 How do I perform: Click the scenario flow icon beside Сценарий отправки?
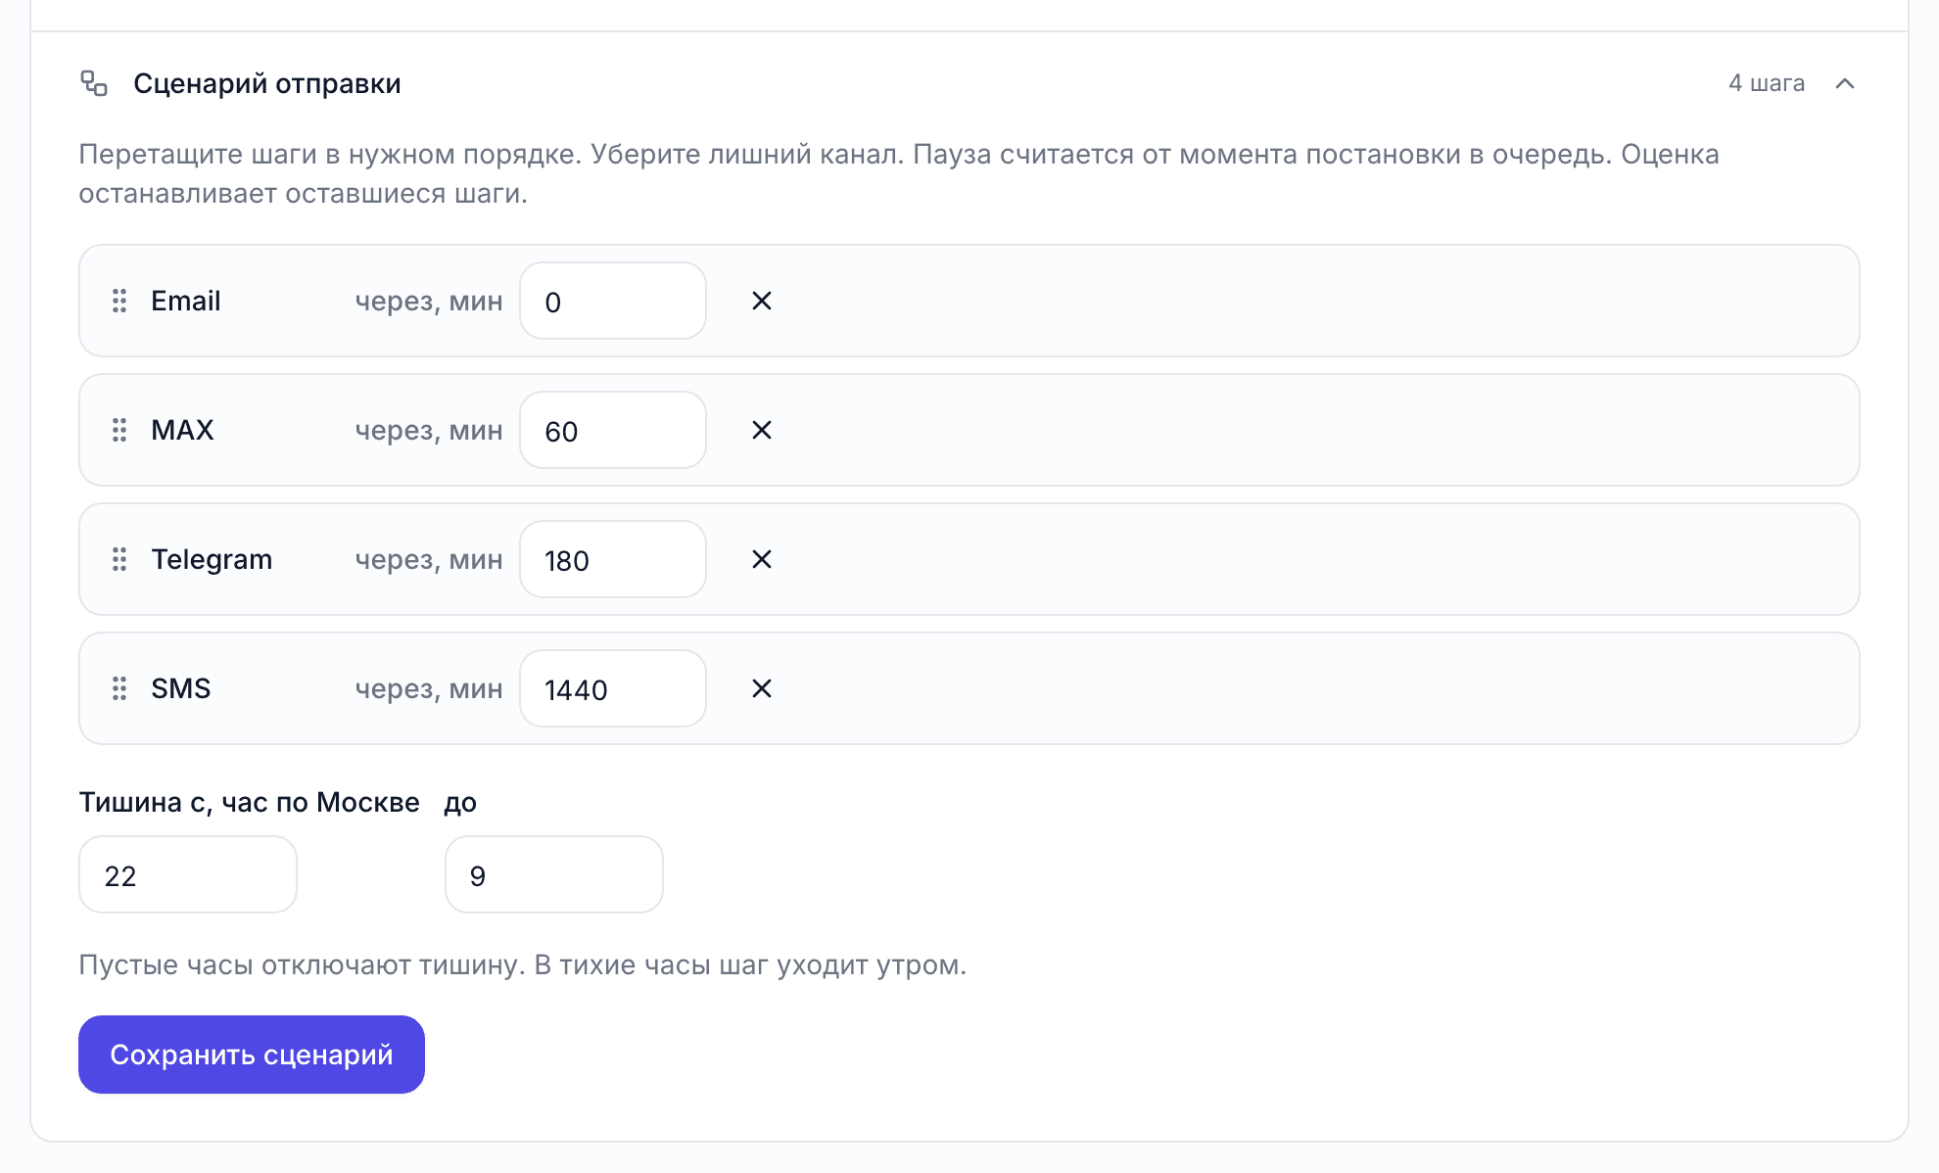(94, 83)
